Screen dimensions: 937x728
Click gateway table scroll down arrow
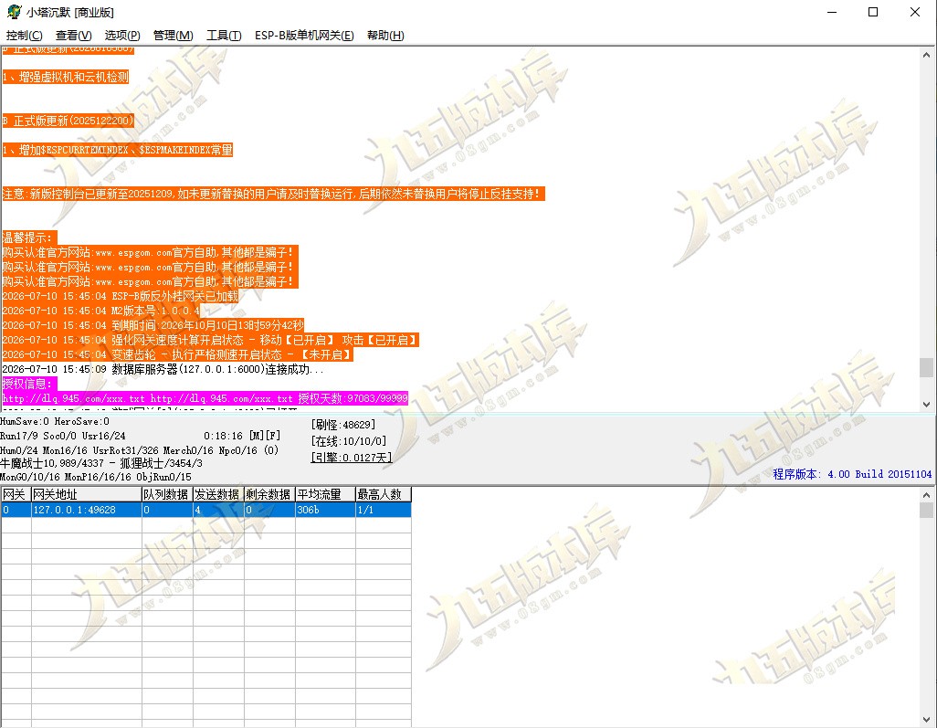click(926, 720)
